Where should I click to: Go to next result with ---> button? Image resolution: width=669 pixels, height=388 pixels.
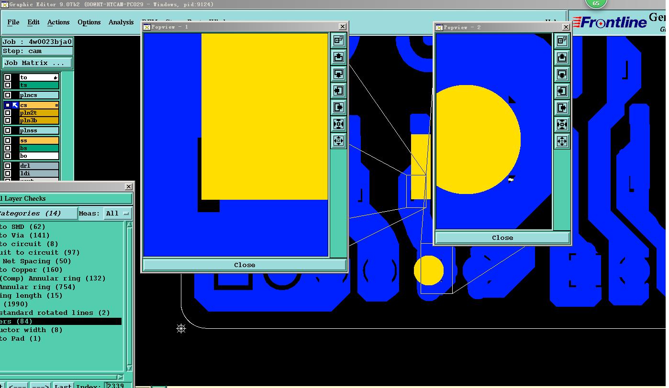tap(40, 385)
